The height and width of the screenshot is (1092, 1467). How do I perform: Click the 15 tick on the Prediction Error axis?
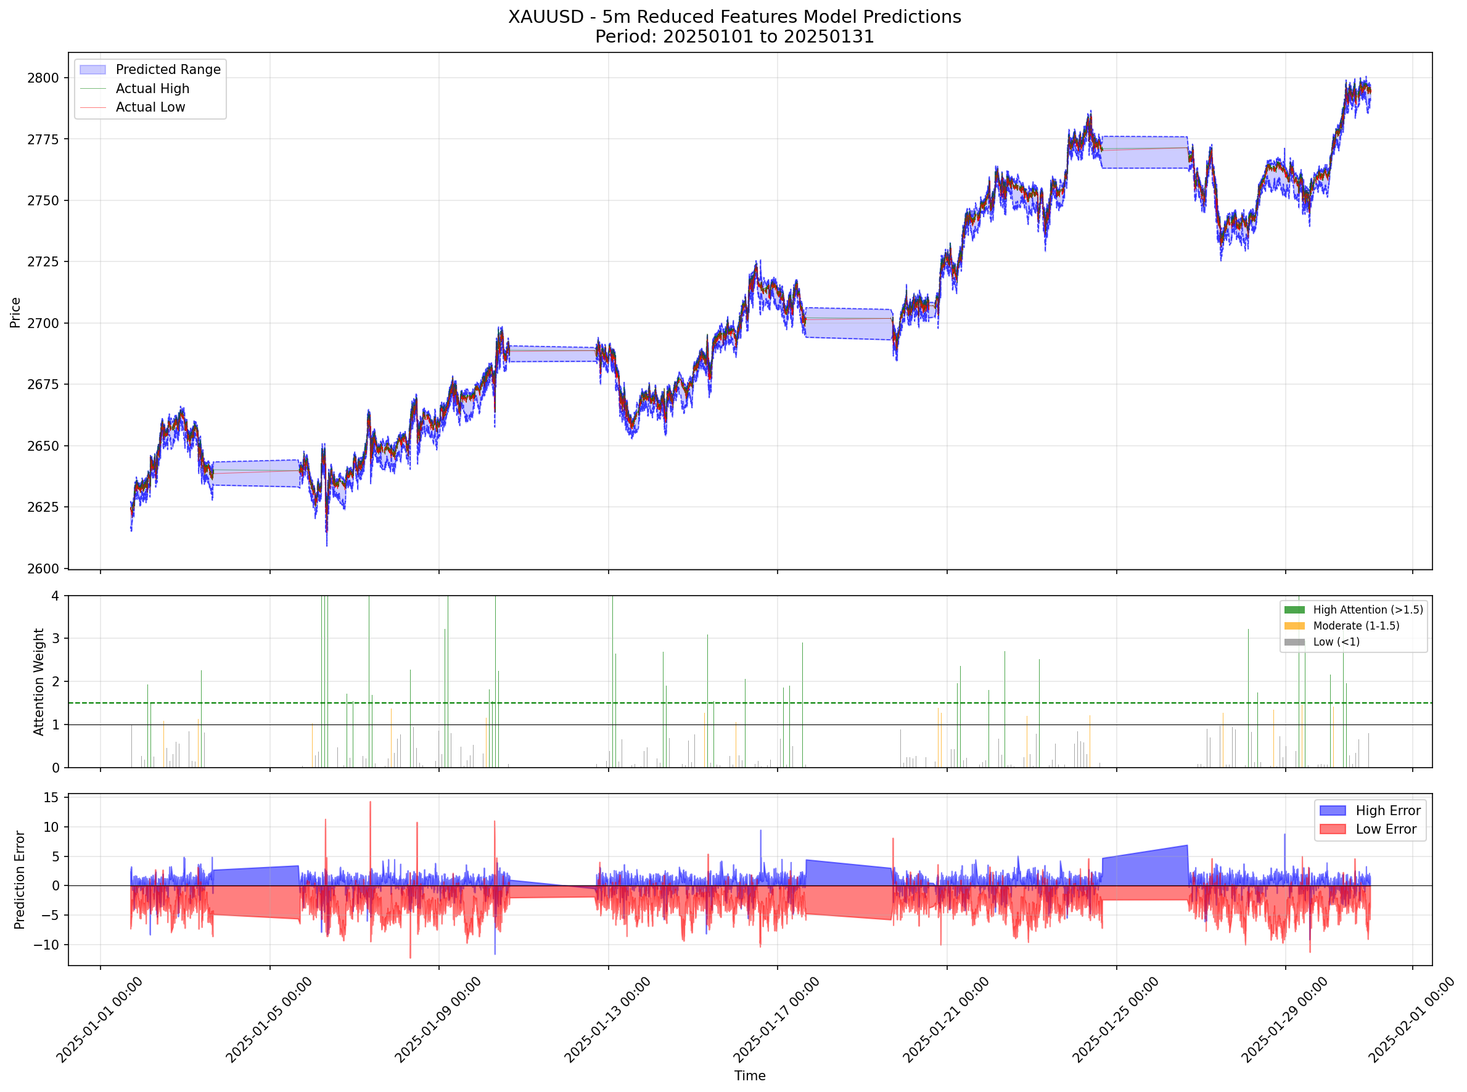[x=51, y=798]
